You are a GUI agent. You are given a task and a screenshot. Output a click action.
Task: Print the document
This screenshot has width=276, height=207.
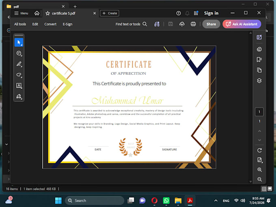(193, 24)
